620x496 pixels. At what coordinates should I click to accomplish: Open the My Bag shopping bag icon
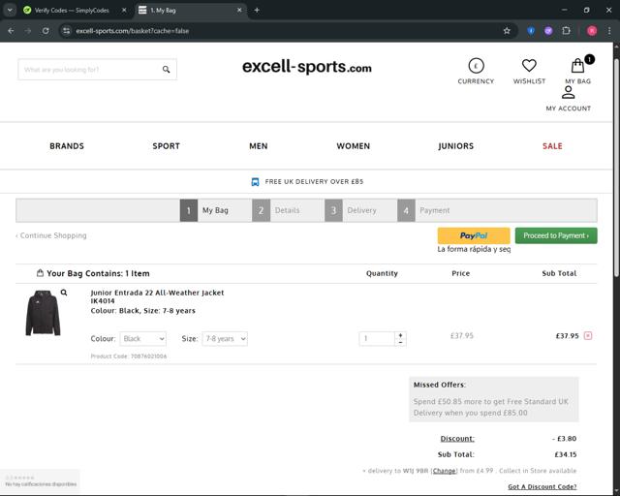pyautogui.click(x=577, y=66)
